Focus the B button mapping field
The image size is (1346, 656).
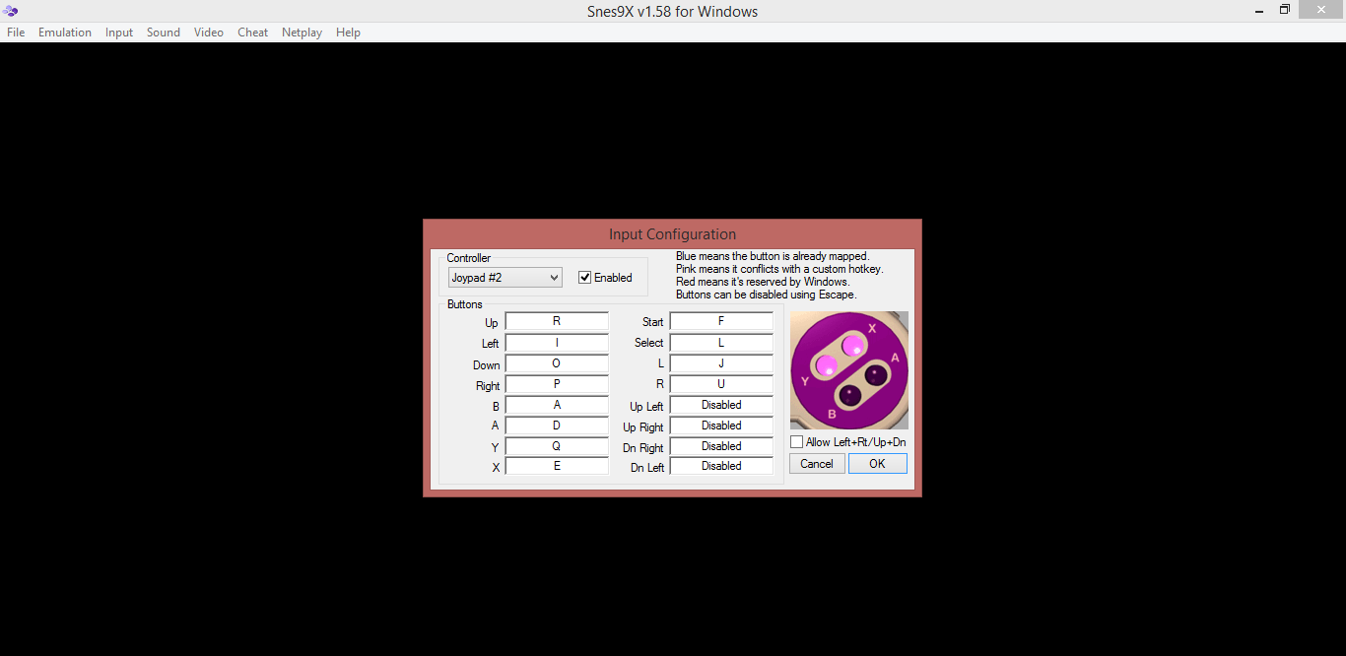(557, 405)
